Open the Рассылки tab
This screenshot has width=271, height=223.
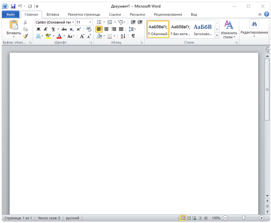138,15
